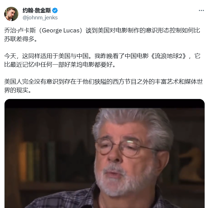This screenshot has width=210, height=208.
Task: Click the blue verified badge
Action: (x=55, y=11)
